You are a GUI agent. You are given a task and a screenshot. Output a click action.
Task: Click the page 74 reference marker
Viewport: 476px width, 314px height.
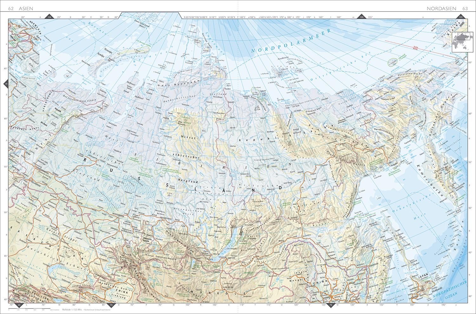[111, 305]
